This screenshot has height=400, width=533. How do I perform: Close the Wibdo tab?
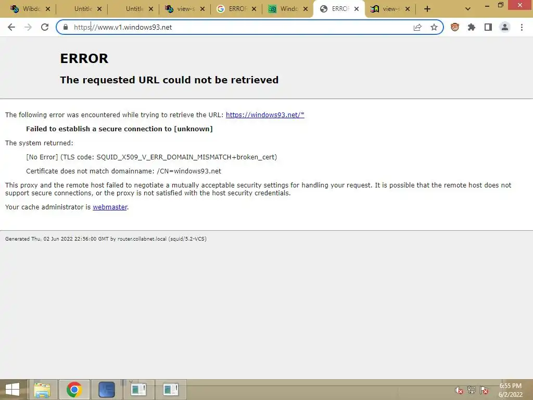coord(48,9)
